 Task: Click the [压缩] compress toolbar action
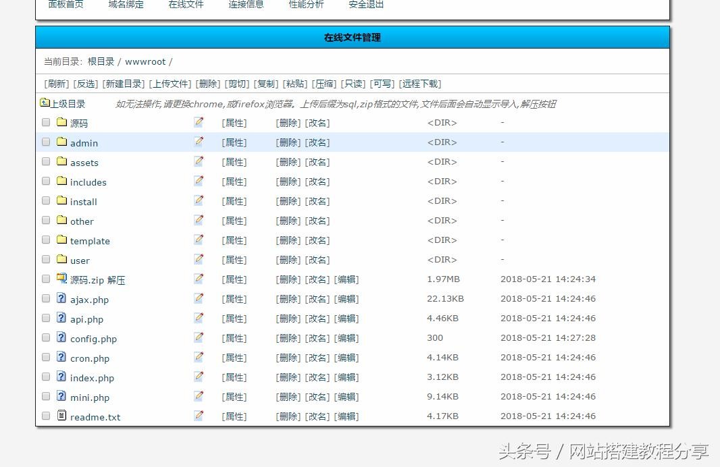point(324,84)
